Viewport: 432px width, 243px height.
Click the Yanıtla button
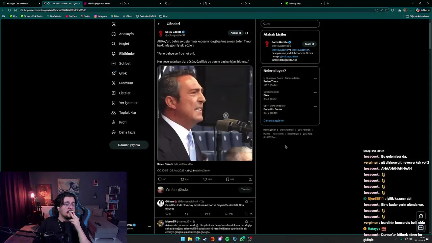tap(245, 190)
